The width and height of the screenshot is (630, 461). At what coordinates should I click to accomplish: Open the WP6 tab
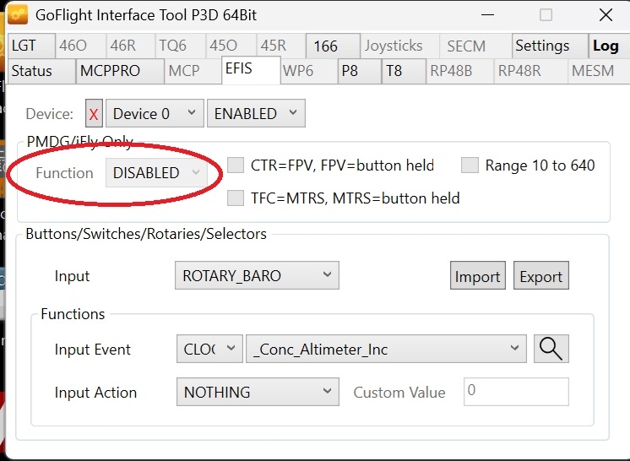coord(309,71)
